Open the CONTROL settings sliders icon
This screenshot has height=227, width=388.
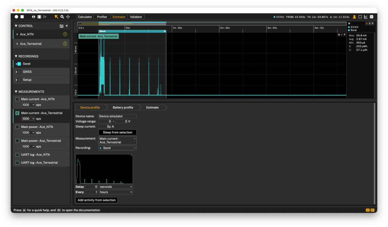coord(61,26)
